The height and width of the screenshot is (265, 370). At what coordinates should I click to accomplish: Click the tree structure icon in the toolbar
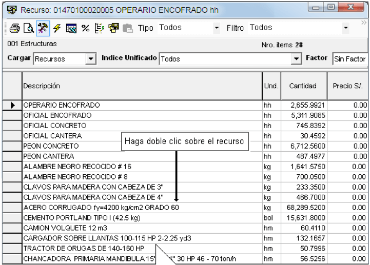click(100, 28)
